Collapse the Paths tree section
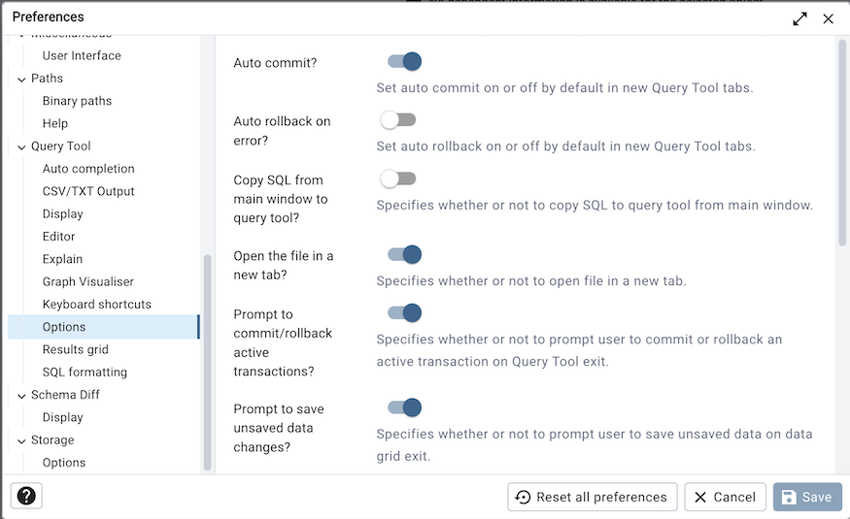This screenshot has height=519, width=850. (x=21, y=80)
